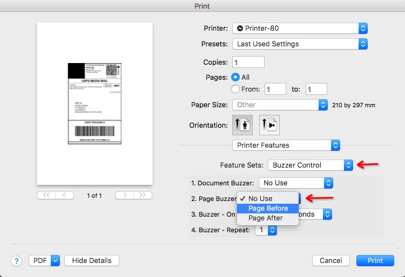
Task: Jump to last preview page
Action: coord(143,195)
